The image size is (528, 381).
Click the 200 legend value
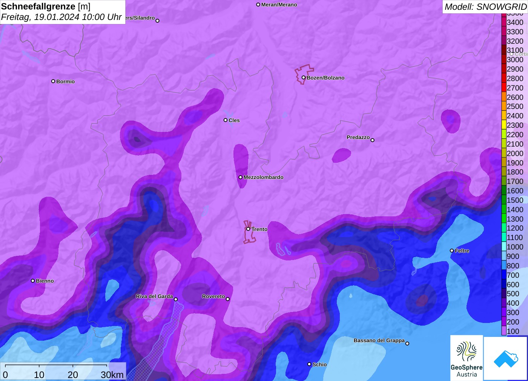point(513,322)
